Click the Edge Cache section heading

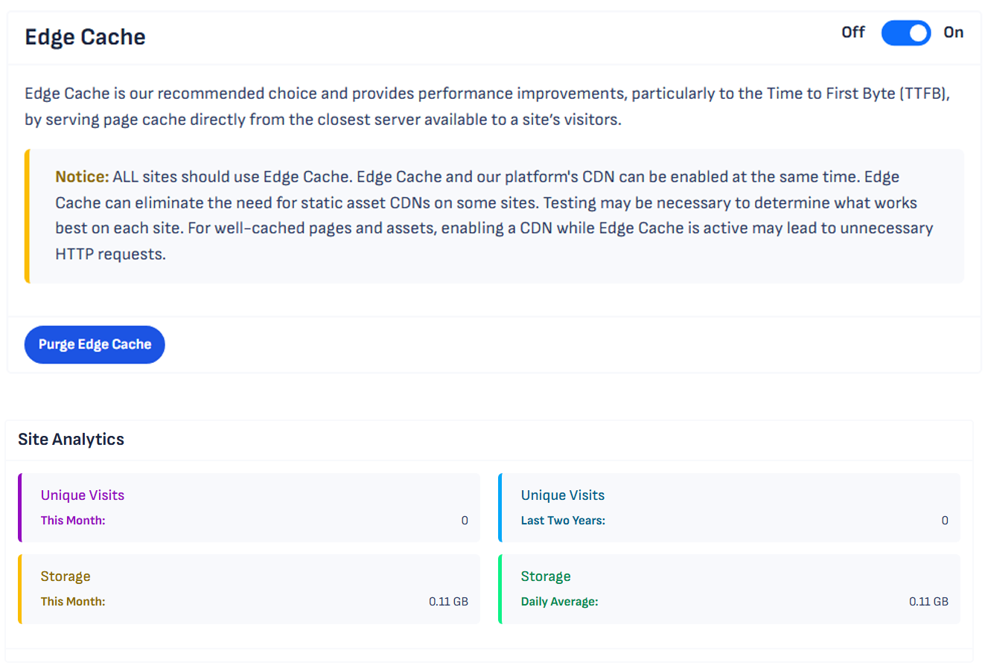(85, 37)
